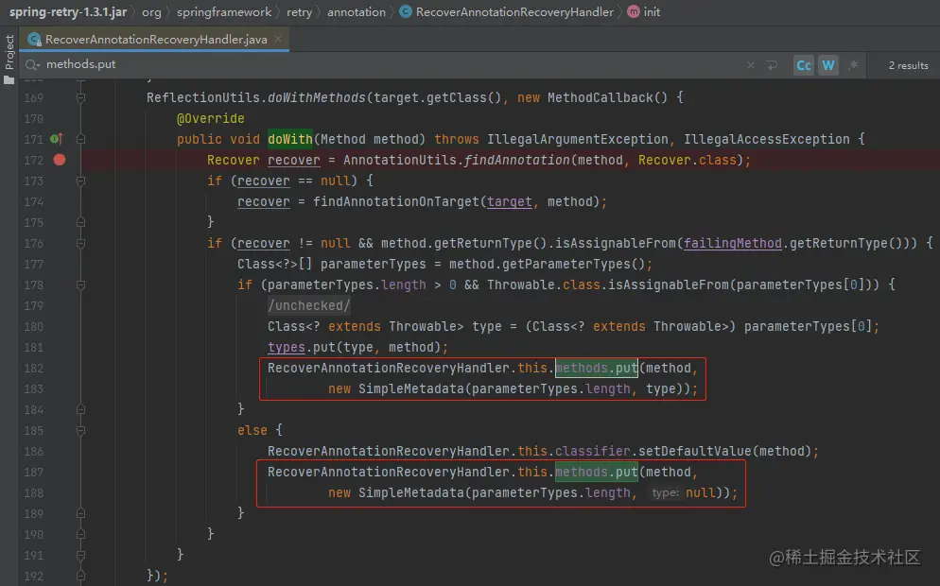Click fold end marker at line 175

point(80,222)
